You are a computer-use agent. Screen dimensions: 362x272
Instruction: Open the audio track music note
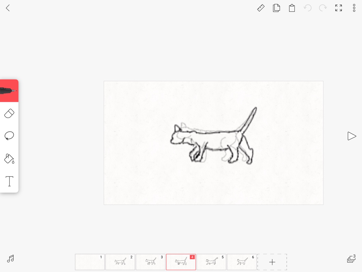click(11, 259)
